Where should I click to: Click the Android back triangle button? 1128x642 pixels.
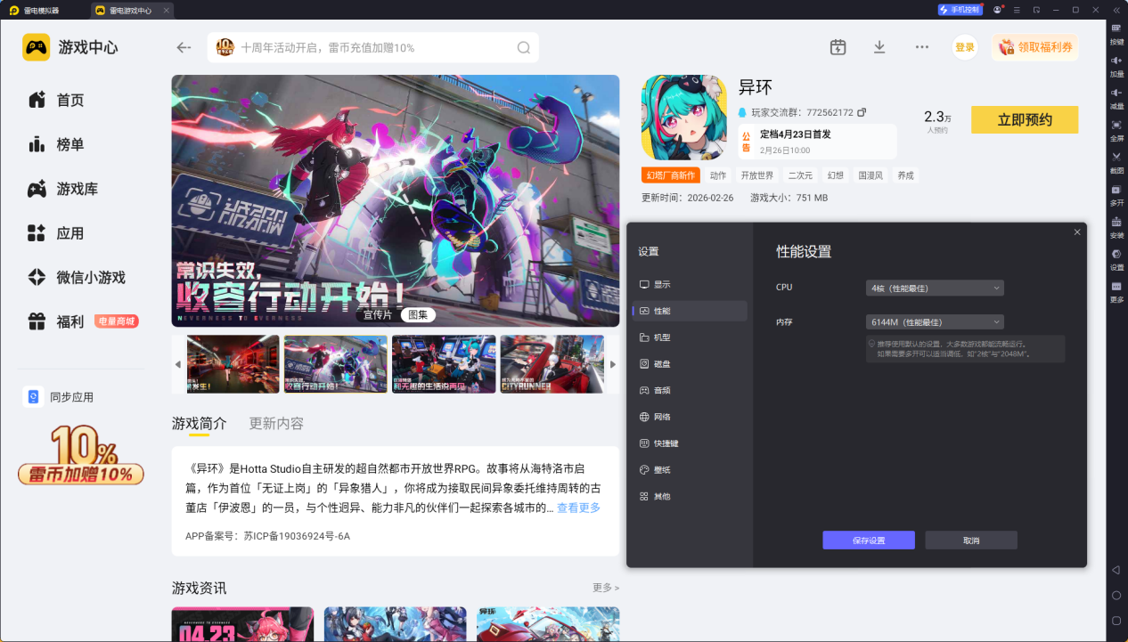[1116, 570]
